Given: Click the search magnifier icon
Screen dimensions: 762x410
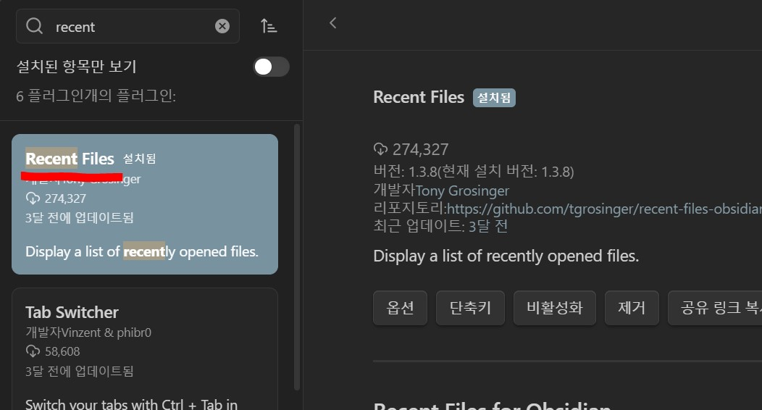Looking at the screenshot, I should tap(35, 26).
